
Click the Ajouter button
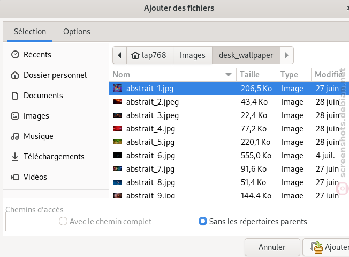click(x=326, y=247)
